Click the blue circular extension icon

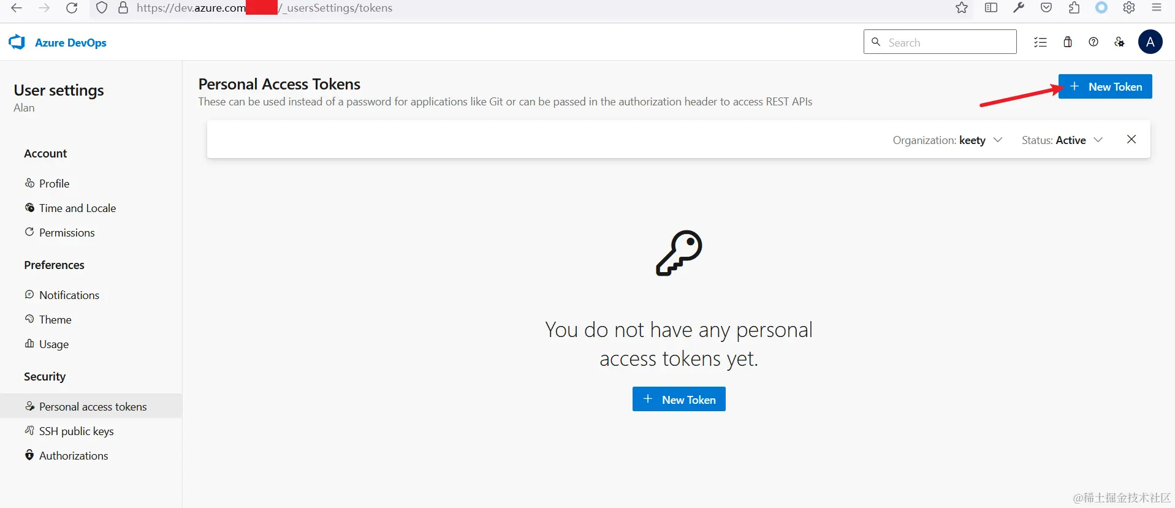1101,7
